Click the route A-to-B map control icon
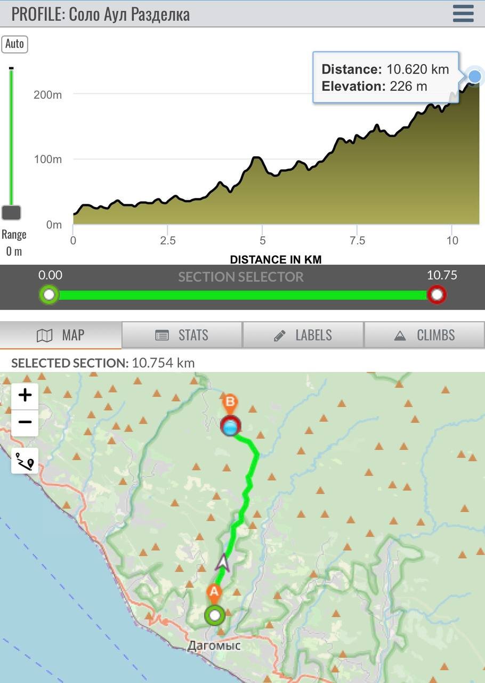 click(x=25, y=461)
